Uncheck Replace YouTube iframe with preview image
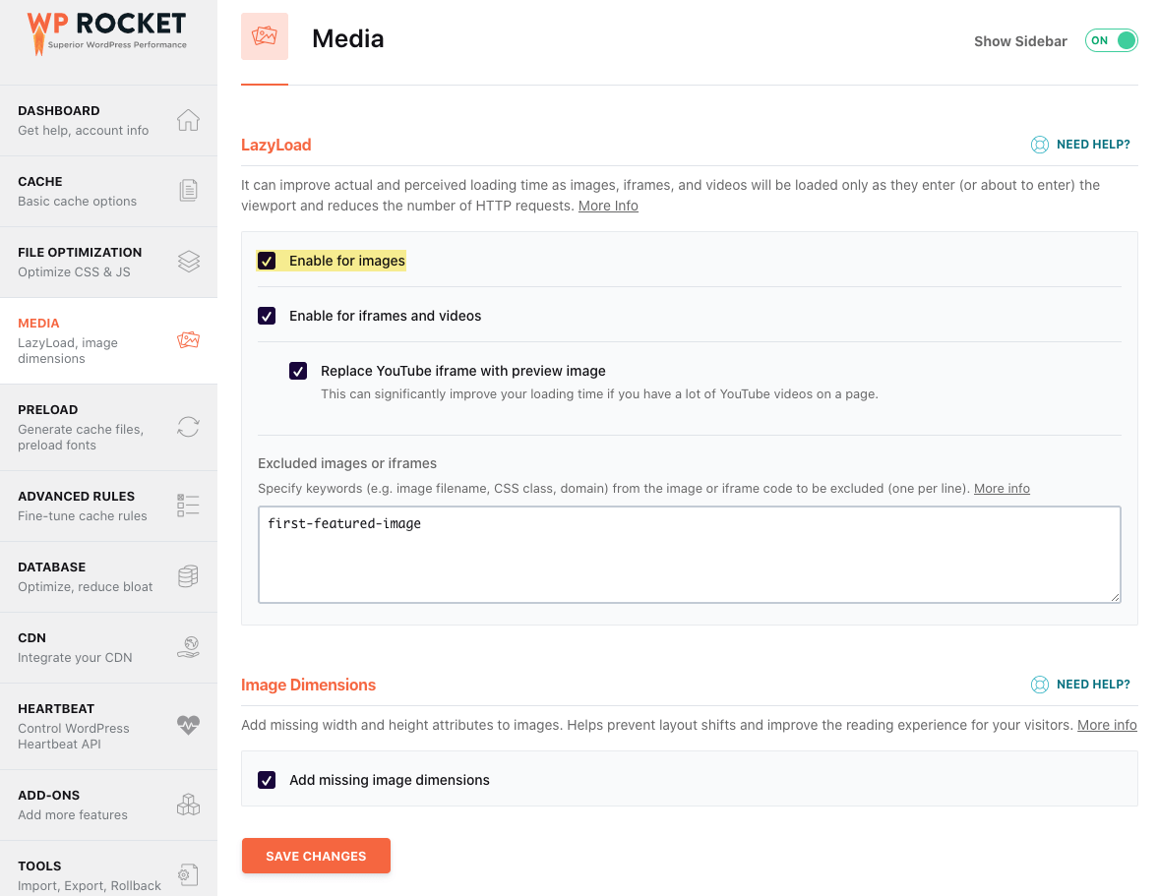This screenshot has width=1158, height=896. click(298, 371)
